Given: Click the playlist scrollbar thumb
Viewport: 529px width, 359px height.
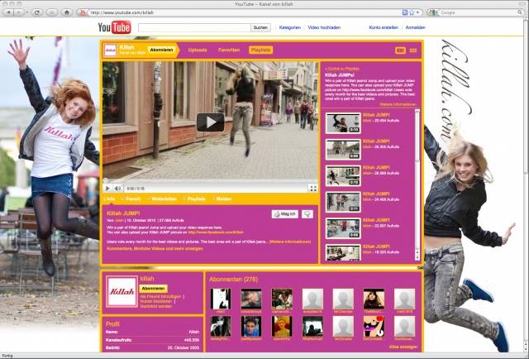Looking at the screenshot, I should tap(417, 135).
